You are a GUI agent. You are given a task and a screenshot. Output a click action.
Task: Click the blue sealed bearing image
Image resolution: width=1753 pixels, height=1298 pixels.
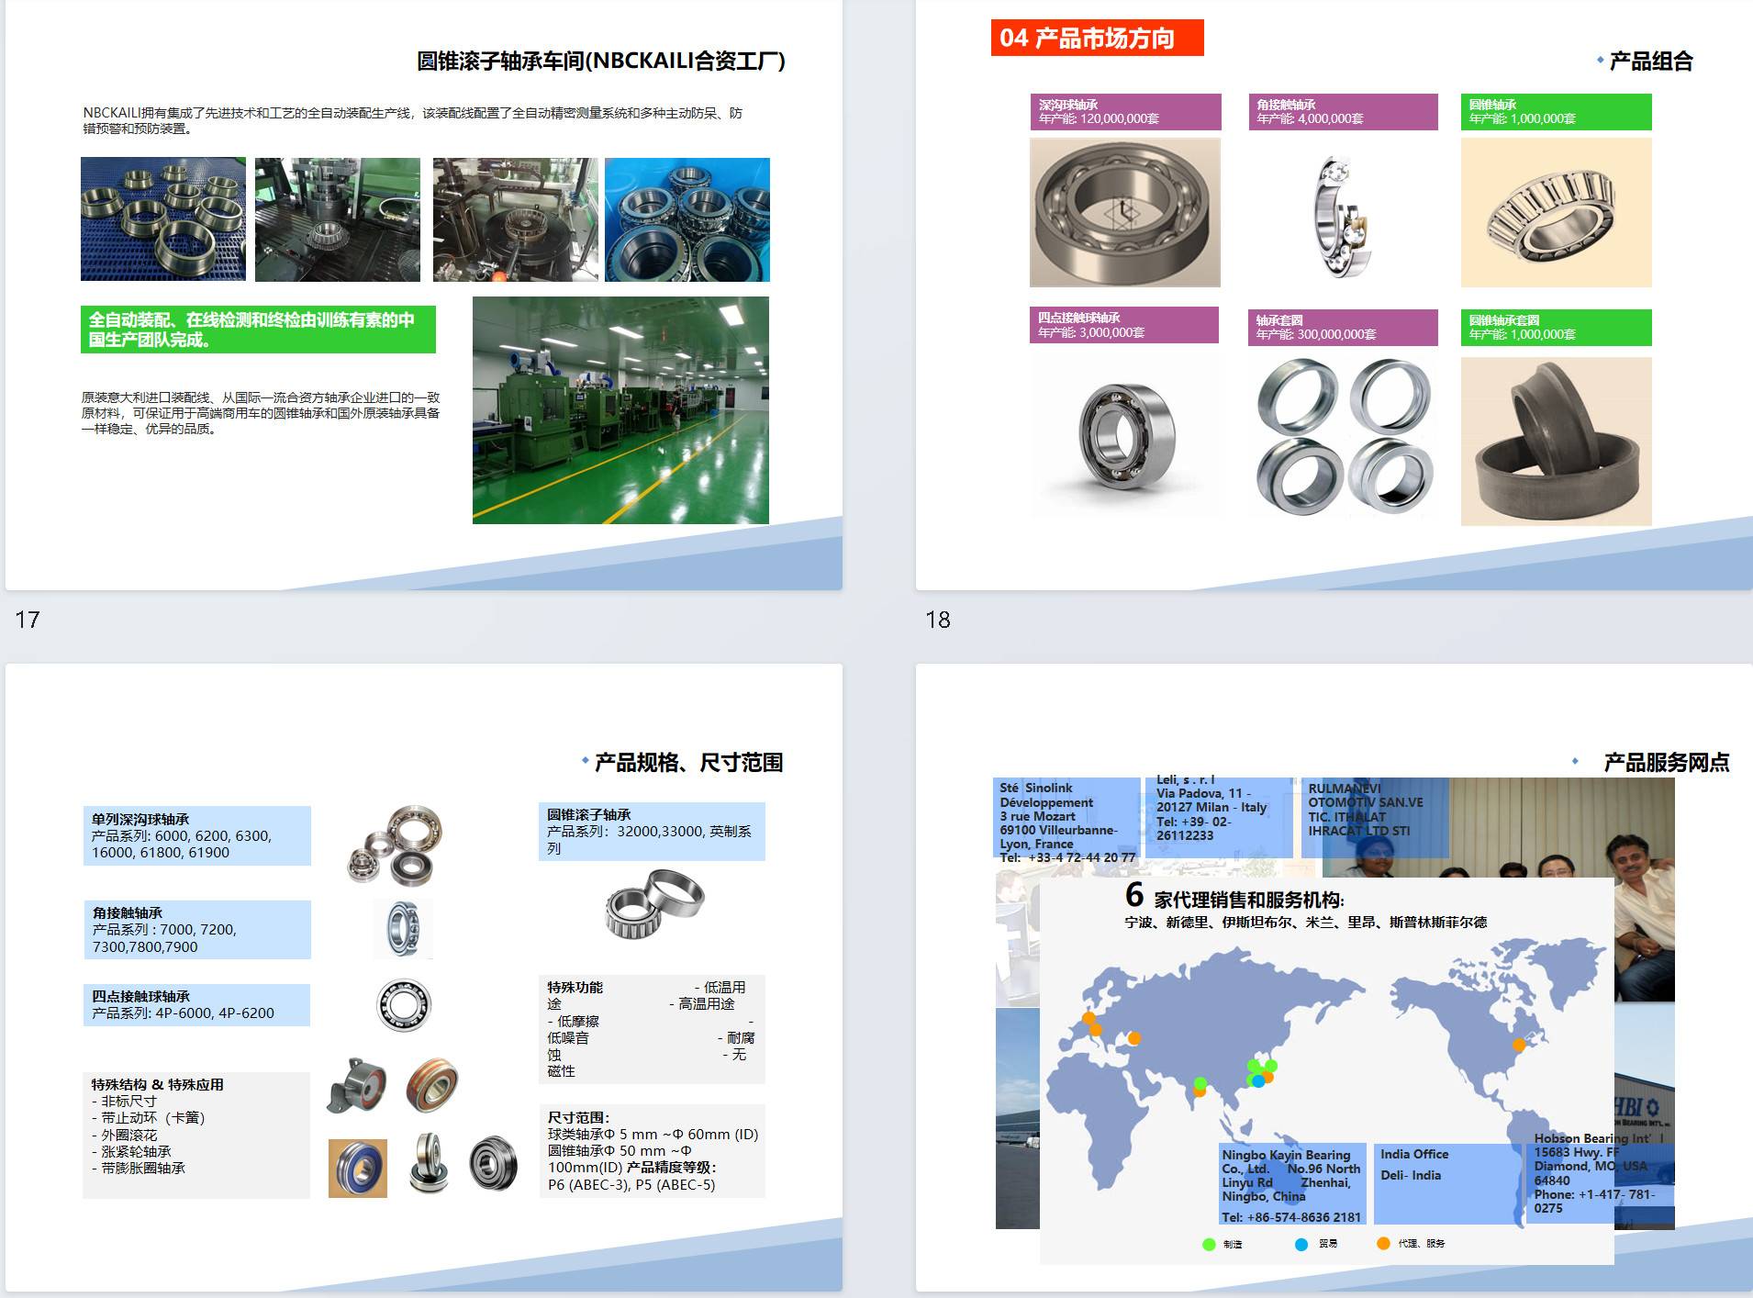point(358,1168)
